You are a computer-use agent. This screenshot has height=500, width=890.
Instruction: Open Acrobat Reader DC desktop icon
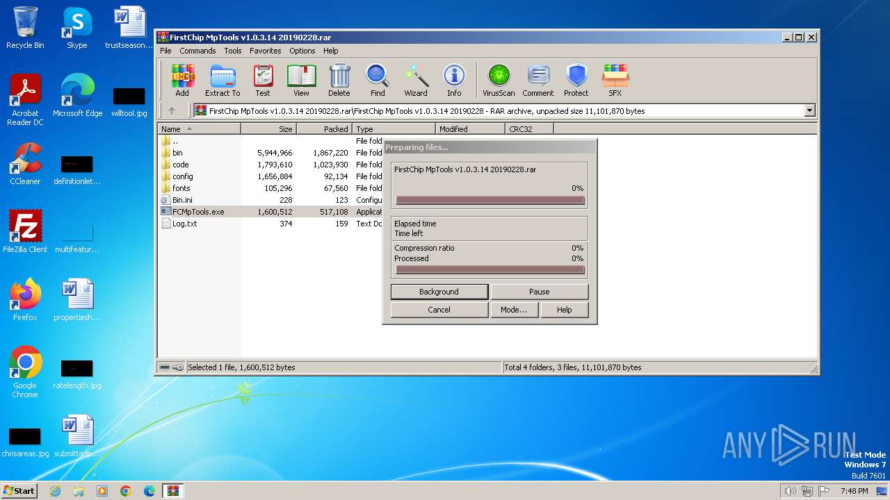25,100
